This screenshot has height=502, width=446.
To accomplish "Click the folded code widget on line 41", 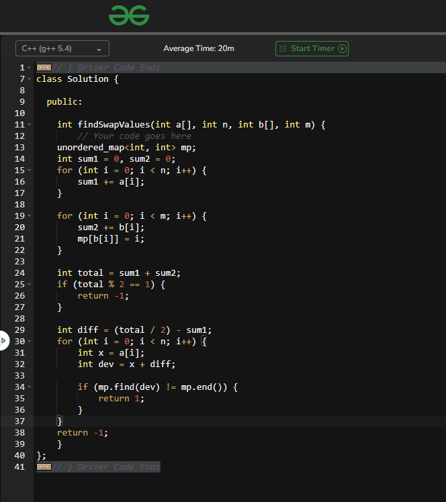I will point(44,467).
